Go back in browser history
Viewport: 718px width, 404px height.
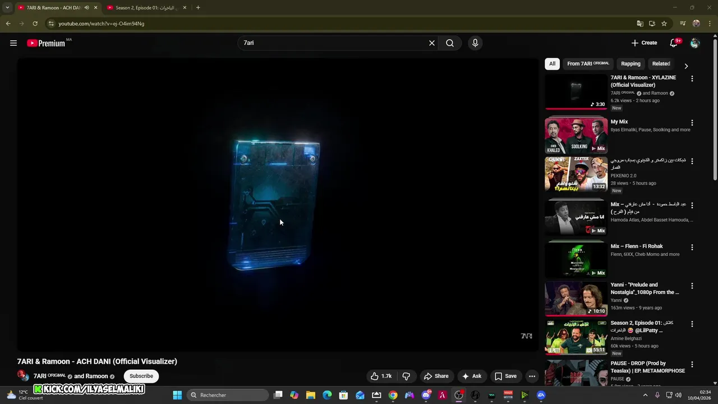pos(8,24)
